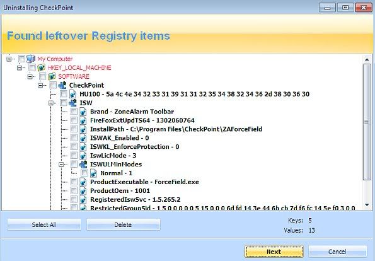The height and width of the screenshot is (261, 375).
Task: Tick the Brand - ZoneAlarm Toolbar checkbox
Action: (x=74, y=112)
